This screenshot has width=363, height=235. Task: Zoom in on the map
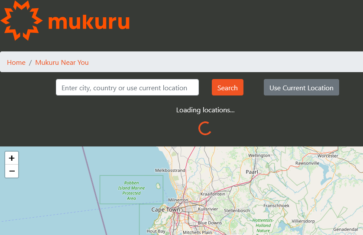12,158
